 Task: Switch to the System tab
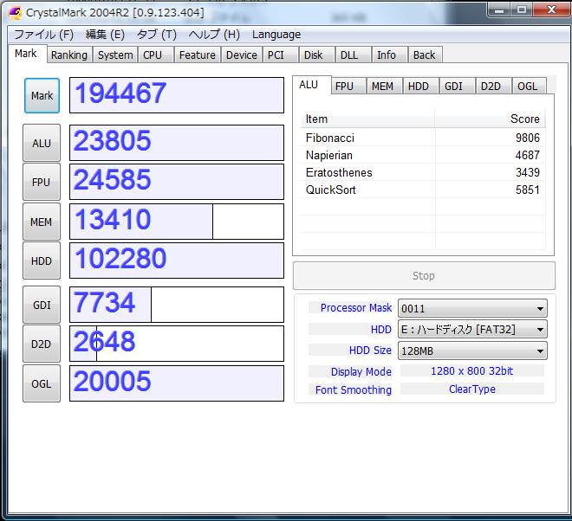pyautogui.click(x=115, y=55)
